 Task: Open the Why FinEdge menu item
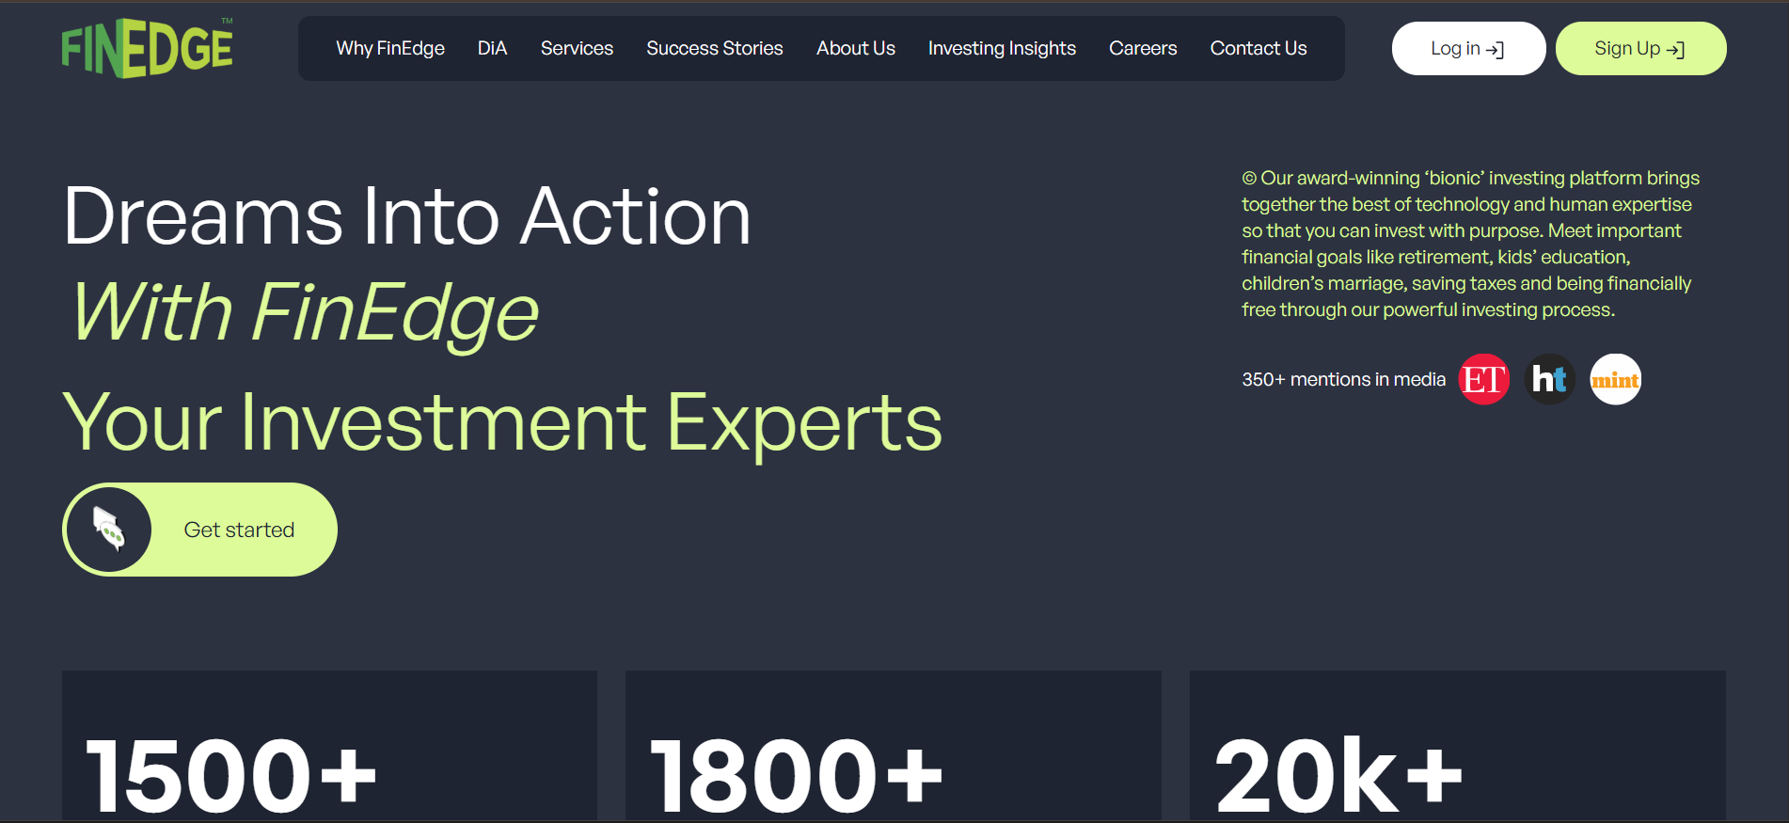tap(390, 48)
